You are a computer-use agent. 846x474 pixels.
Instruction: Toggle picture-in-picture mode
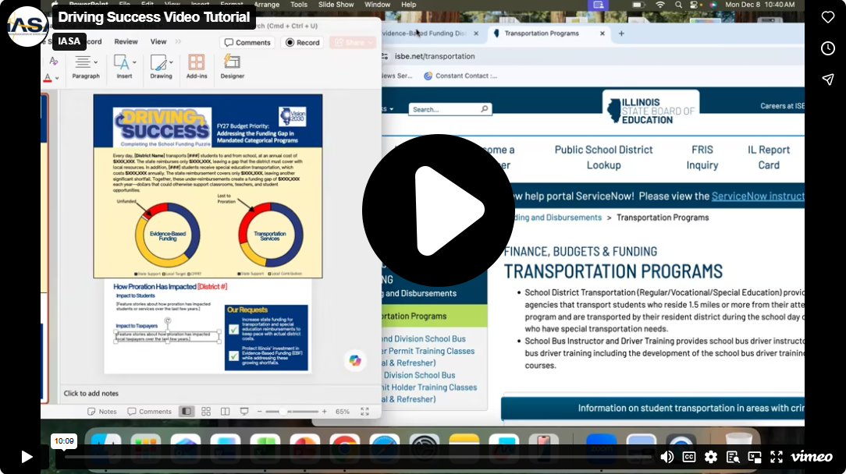(755, 457)
